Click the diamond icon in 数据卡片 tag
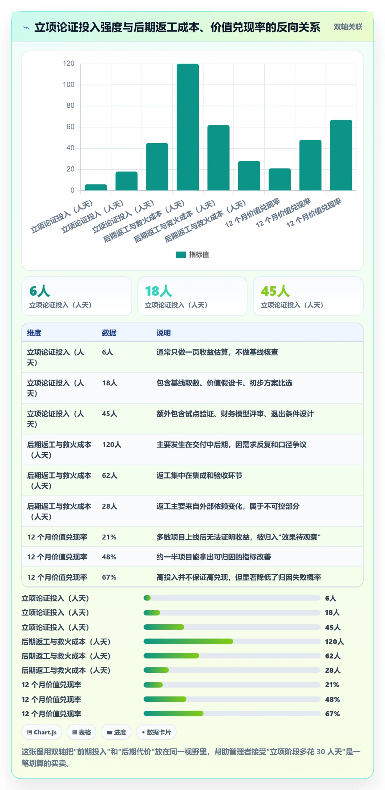The image size is (385, 790). click(143, 732)
